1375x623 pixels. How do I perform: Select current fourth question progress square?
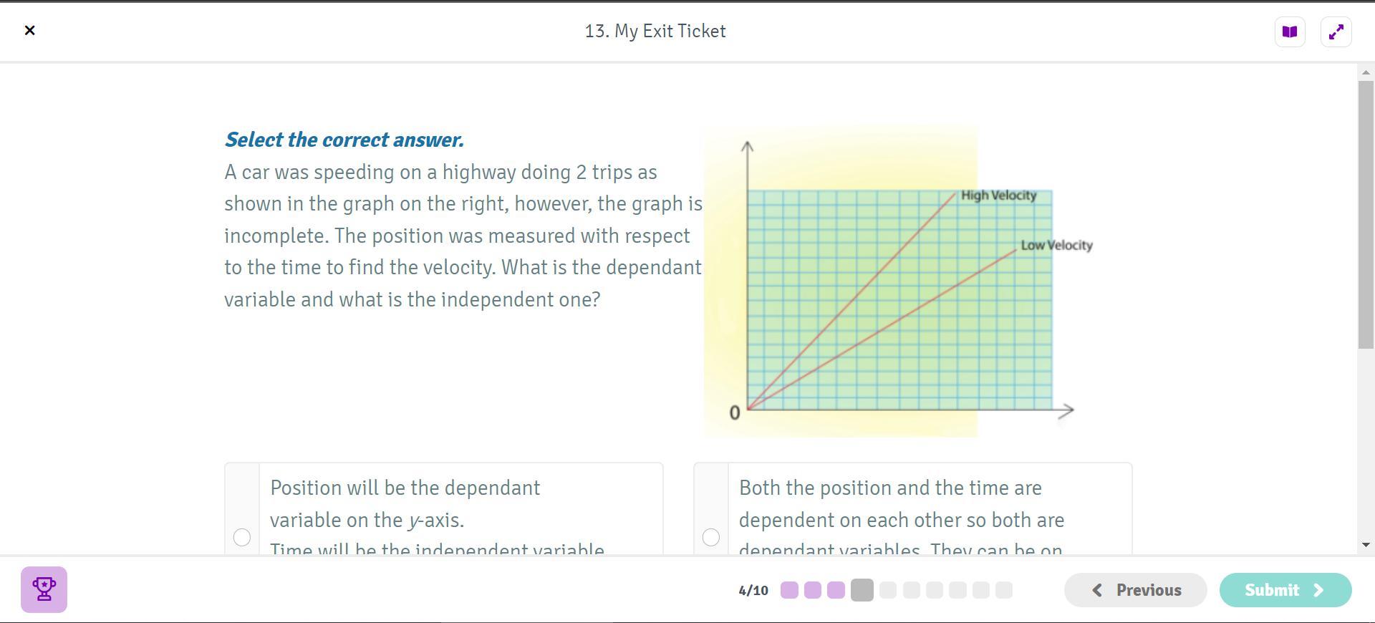click(x=862, y=590)
